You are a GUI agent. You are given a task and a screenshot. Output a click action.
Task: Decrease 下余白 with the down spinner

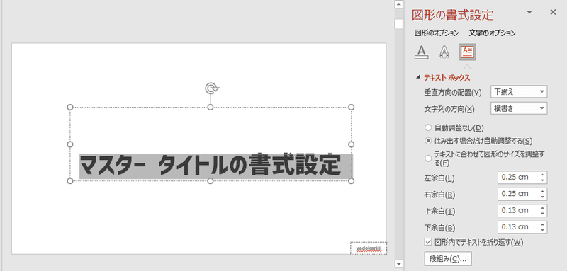pos(542,230)
